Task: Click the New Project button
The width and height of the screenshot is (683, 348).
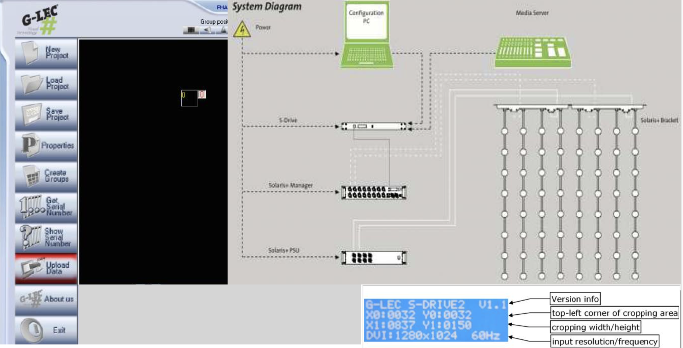Action: (x=46, y=53)
